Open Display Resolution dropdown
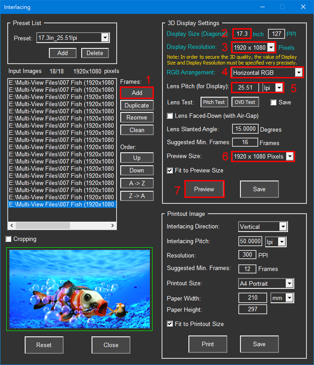Screen dimensions: 314x365 271,48
